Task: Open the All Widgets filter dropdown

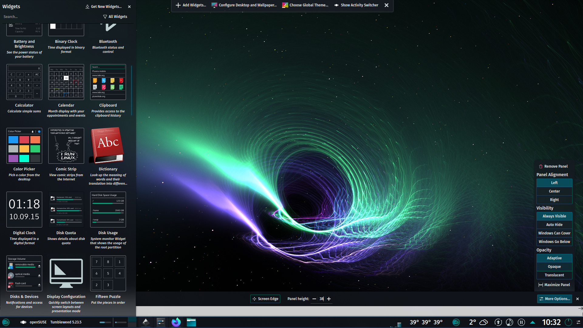Action: (x=115, y=17)
